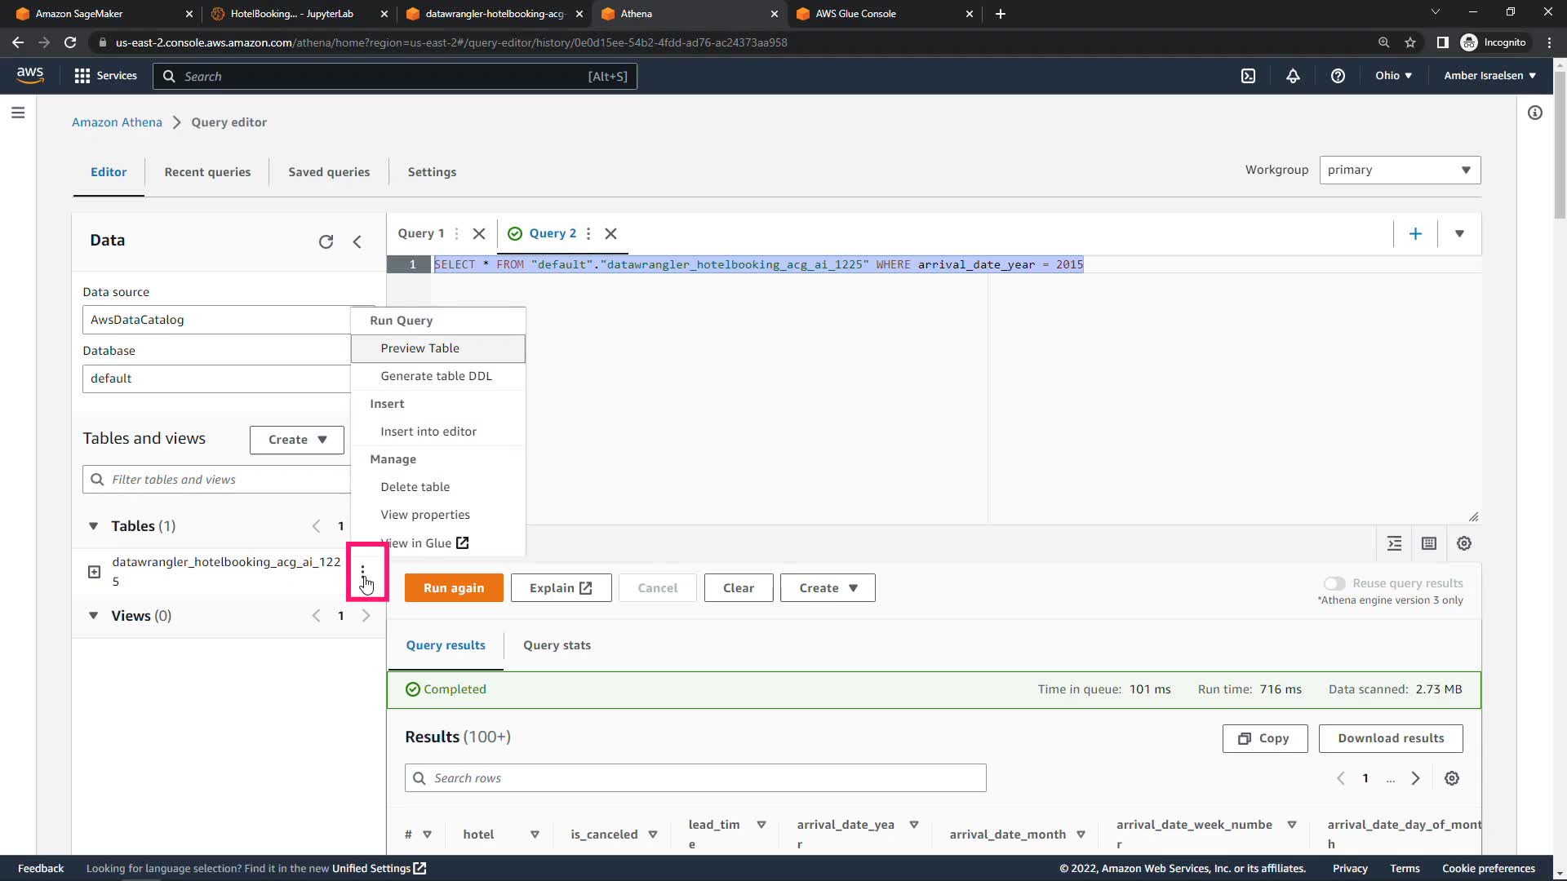Click the Search rows field

click(695, 778)
